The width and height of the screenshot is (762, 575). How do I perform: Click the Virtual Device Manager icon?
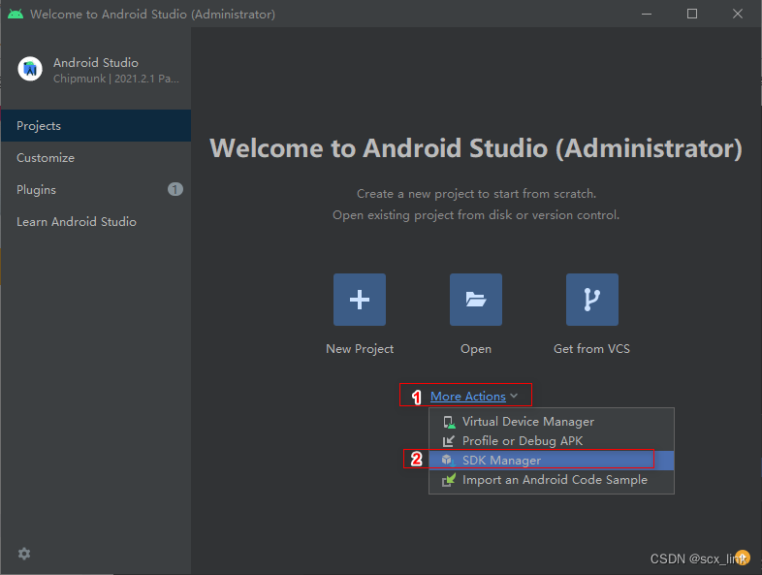point(449,422)
